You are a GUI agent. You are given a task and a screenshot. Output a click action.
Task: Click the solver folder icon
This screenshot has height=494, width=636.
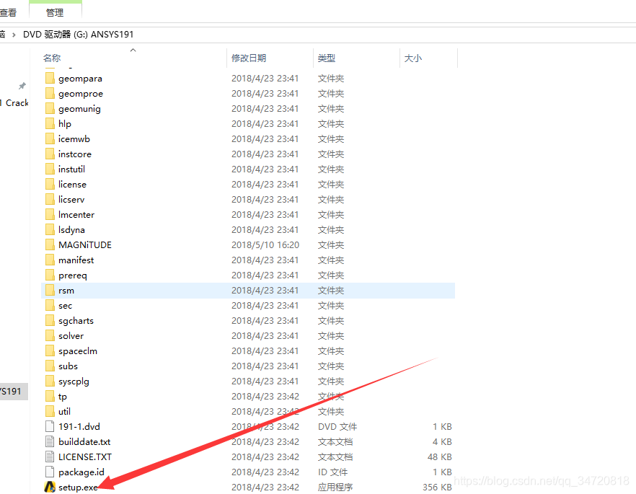click(x=50, y=335)
